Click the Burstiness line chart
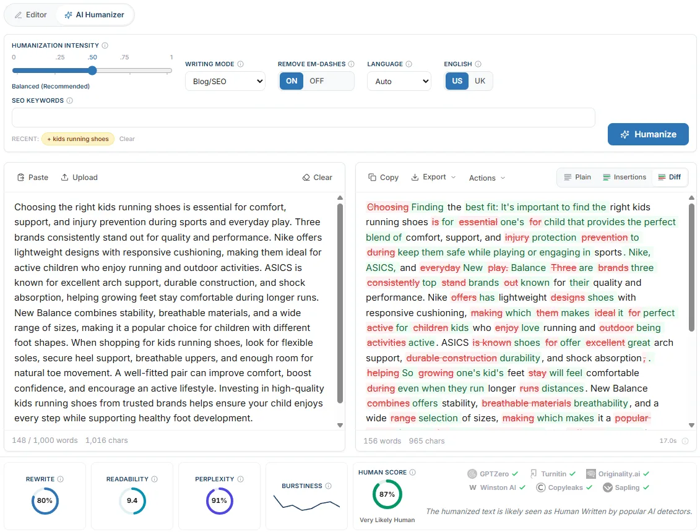 pyautogui.click(x=307, y=503)
